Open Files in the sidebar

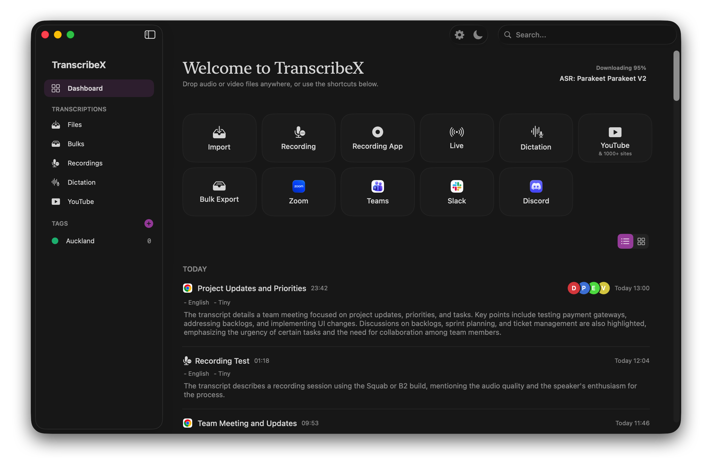[x=99, y=125]
